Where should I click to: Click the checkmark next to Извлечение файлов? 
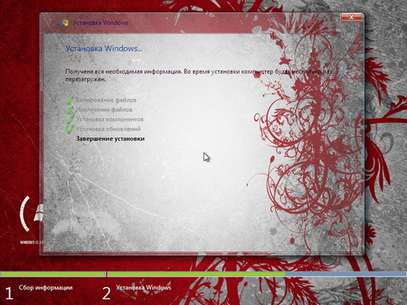[x=70, y=110]
